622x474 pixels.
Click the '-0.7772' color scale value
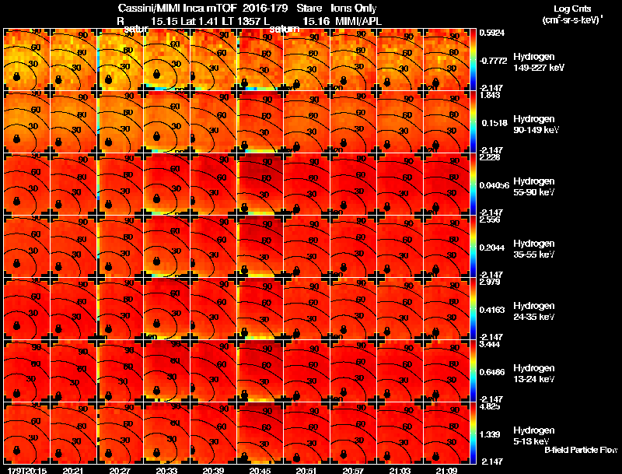[493, 61]
